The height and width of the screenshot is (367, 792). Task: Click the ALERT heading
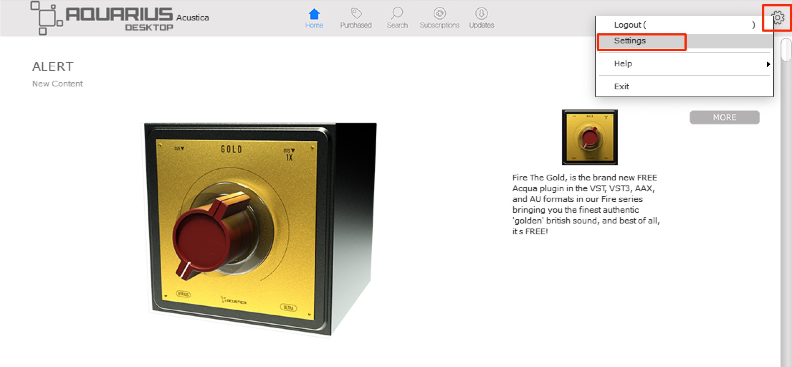53,66
